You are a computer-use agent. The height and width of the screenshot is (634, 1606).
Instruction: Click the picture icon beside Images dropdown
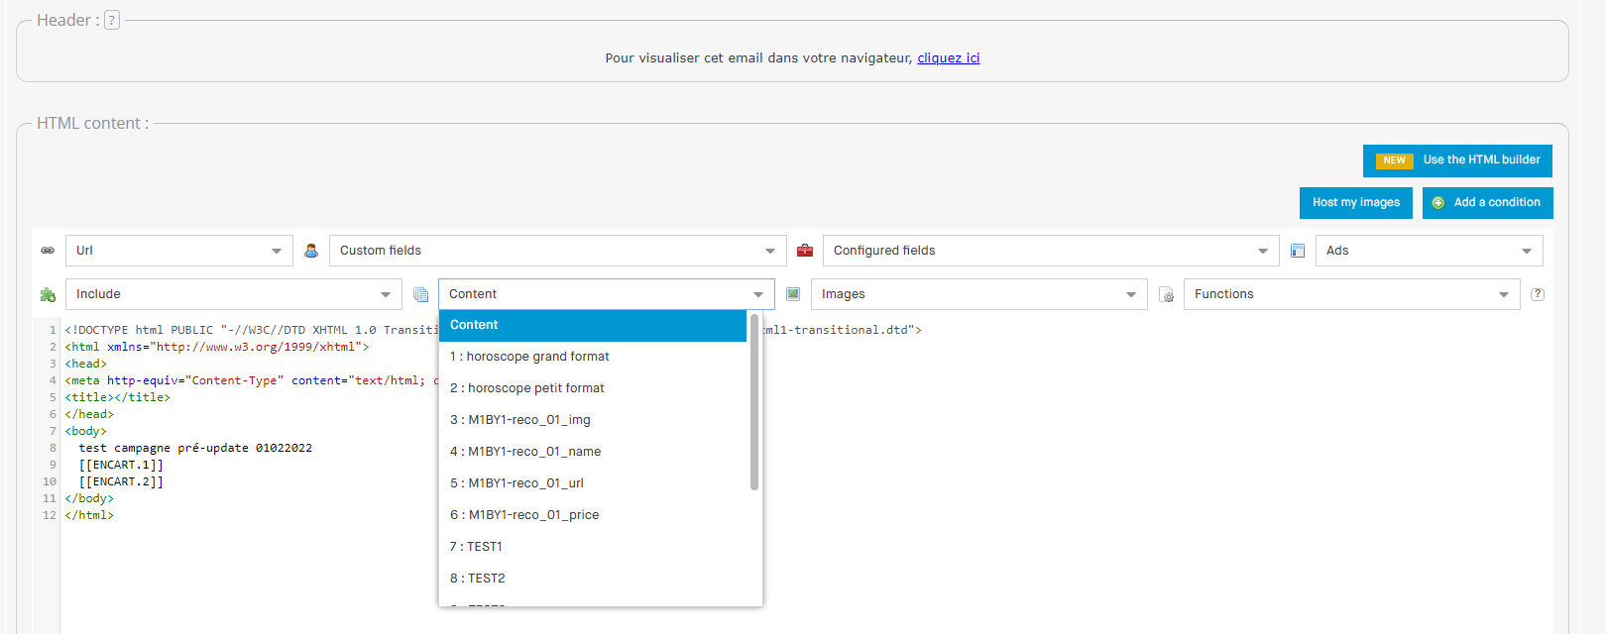[x=793, y=294]
